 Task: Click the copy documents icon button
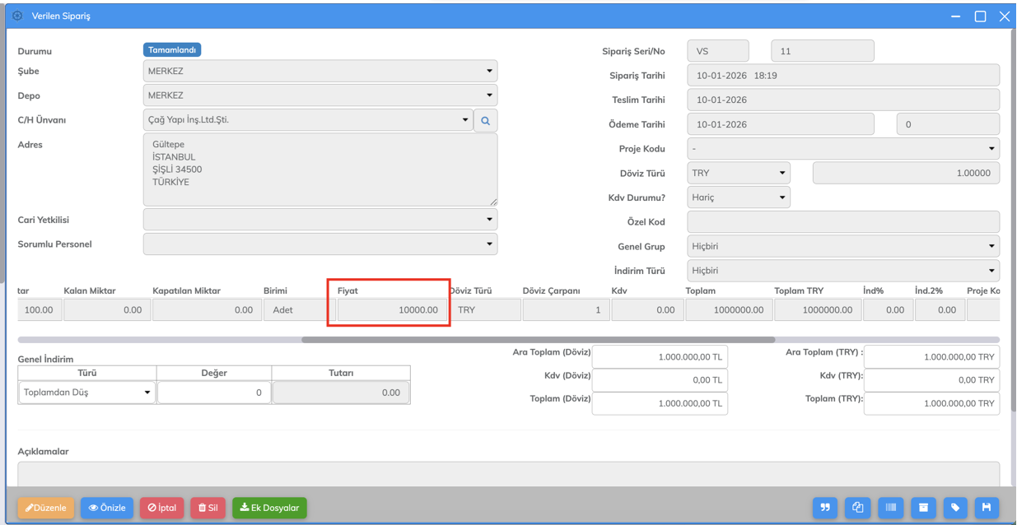[857, 508]
